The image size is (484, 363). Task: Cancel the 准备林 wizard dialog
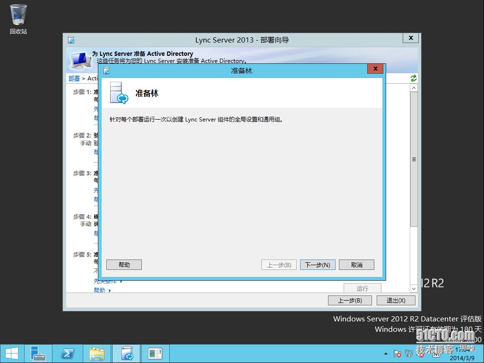[x=356, y=265]
